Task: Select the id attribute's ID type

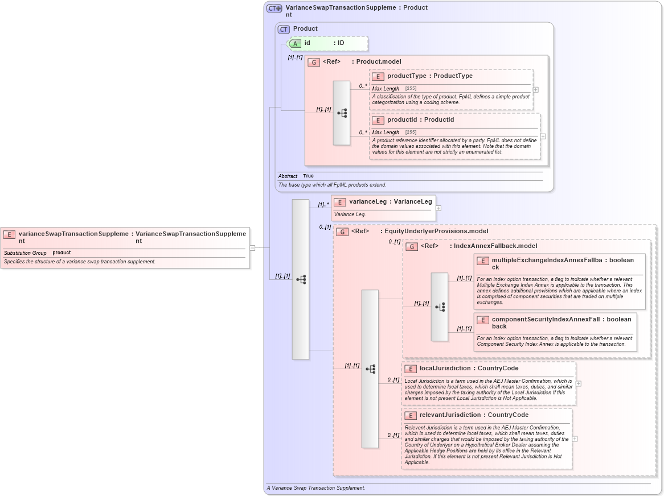Action: coord(341,43)
